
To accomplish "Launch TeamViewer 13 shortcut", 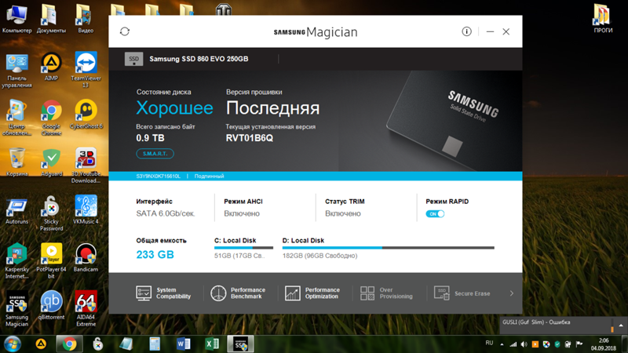I will click(x=86, y=71).
